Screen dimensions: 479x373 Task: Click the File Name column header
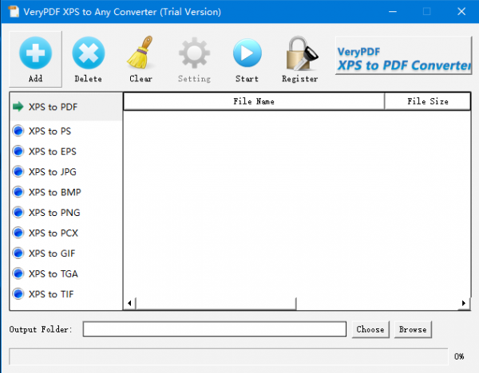(x=254, y=101)
